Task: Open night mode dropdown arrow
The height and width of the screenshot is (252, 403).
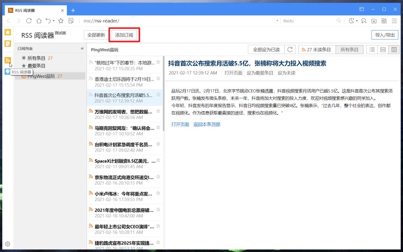Action: click(357, 21)
